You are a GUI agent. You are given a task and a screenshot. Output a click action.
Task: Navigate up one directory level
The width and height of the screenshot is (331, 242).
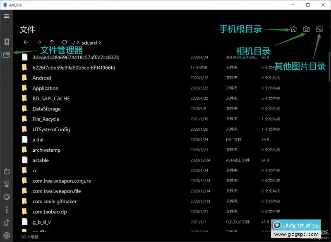(51, 42)
